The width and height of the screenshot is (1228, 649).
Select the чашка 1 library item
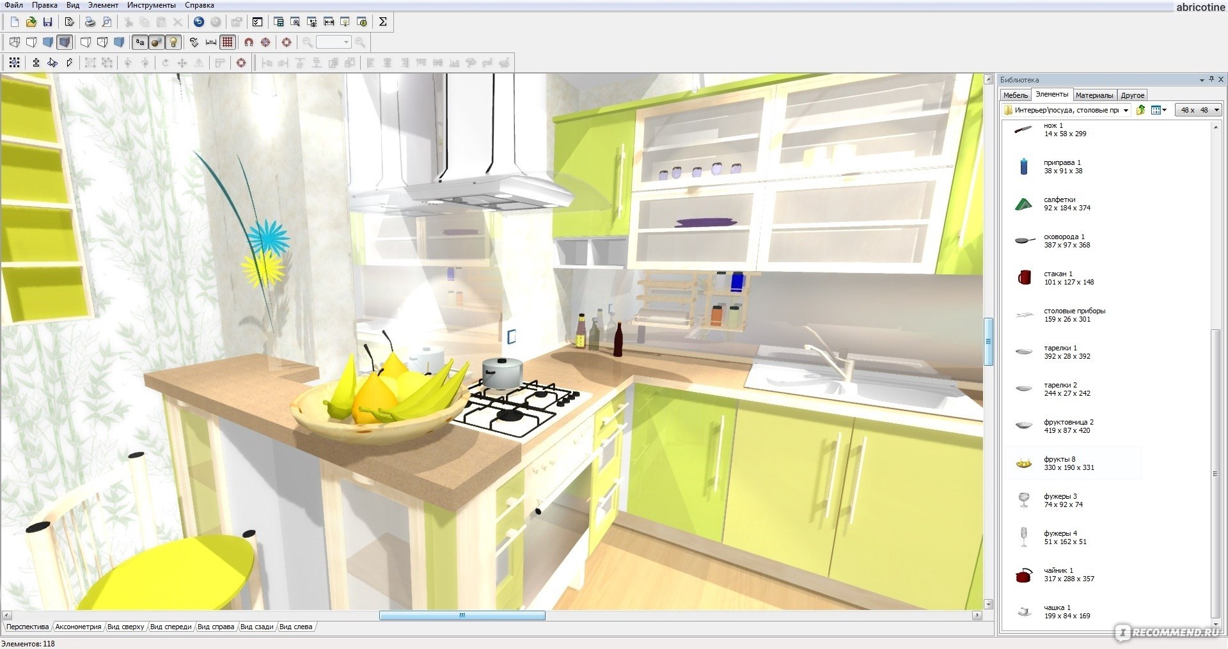[x=1073, y=612]
